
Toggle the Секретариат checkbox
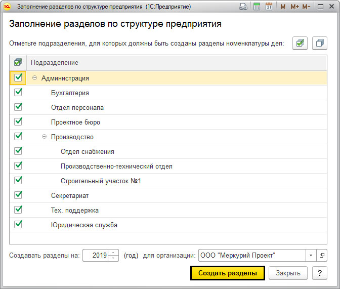pyautogui.click(x=18, y=195)
